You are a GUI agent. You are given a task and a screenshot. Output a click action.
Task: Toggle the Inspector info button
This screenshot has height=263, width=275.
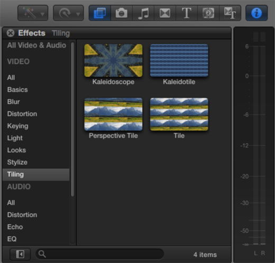click(256, 13)
